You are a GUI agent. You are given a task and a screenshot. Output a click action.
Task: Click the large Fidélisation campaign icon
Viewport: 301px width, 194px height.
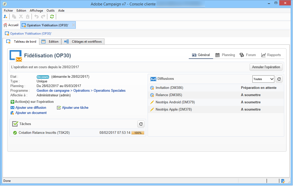click(x=16, y=56)
